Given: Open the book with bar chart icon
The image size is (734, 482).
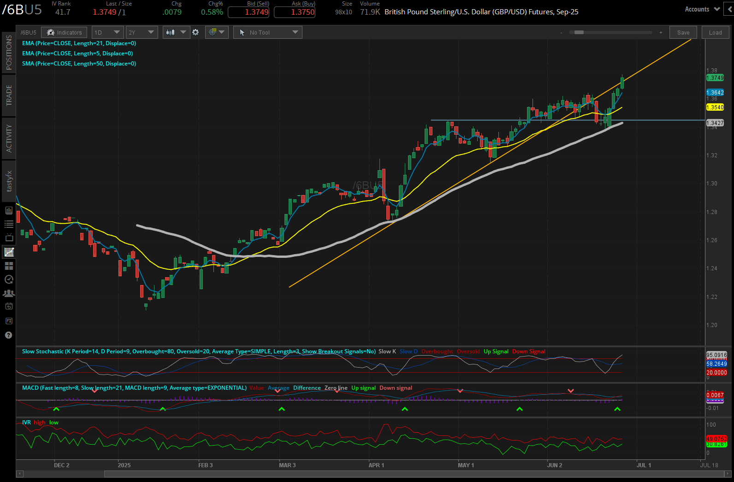Looking at the screenshot, I should [x=9, y=210].
